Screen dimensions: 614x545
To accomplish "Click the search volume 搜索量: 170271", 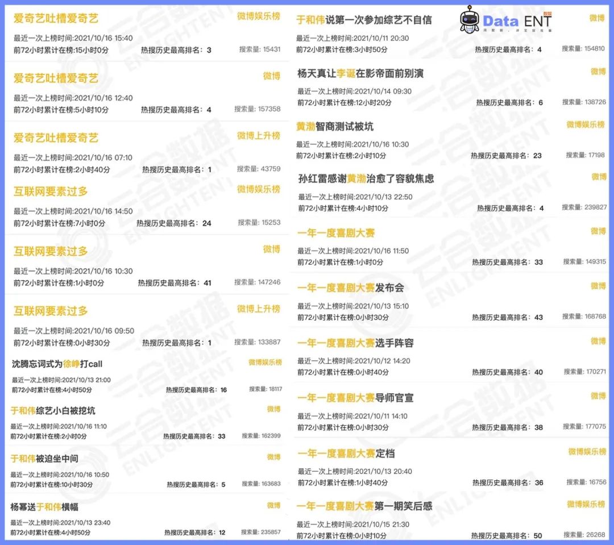I will (584, 371).
